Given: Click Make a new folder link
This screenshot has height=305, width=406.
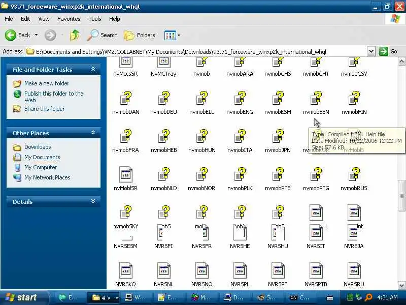Looking at the screenshot, I should tap(47, 83).
